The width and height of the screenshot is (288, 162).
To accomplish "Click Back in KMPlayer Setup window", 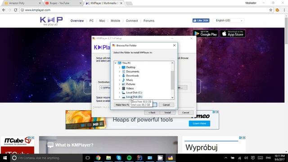I will (x=152, y=112).
